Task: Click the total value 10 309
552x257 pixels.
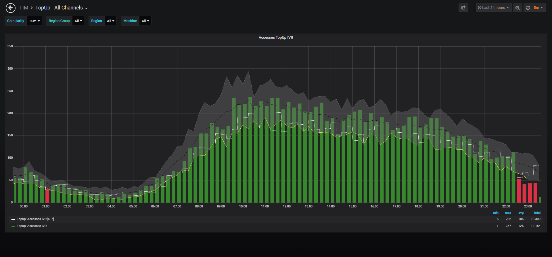Action: coord(536,219)
